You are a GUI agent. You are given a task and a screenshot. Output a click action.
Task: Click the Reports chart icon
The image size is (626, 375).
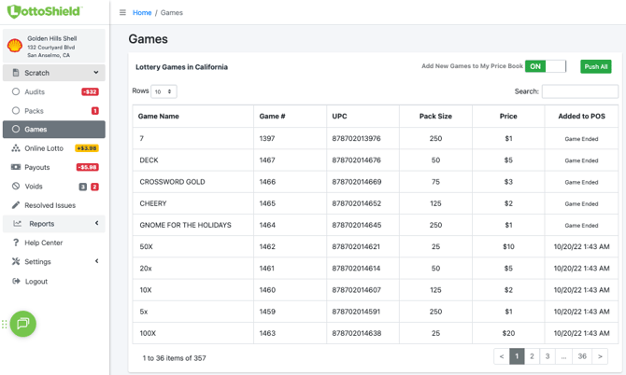[x=17, y=224]
